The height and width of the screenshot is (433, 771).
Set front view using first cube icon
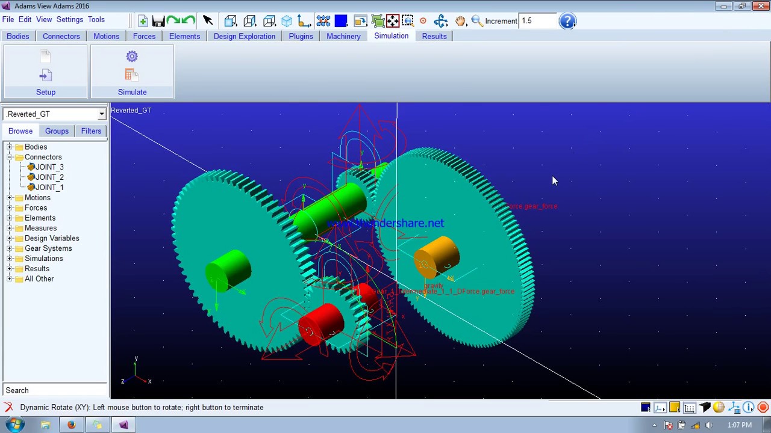point(230,21)
